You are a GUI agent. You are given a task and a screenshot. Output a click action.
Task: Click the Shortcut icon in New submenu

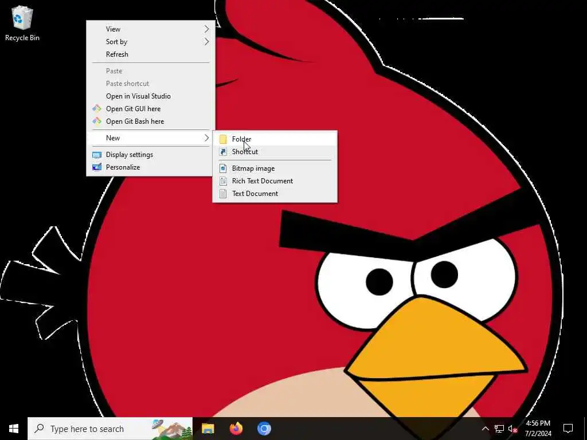(223, 151)
